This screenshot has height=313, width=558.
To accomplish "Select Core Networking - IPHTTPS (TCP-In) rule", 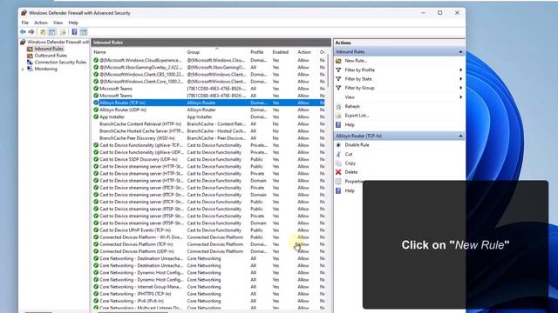I will click(x=208, y=294).
